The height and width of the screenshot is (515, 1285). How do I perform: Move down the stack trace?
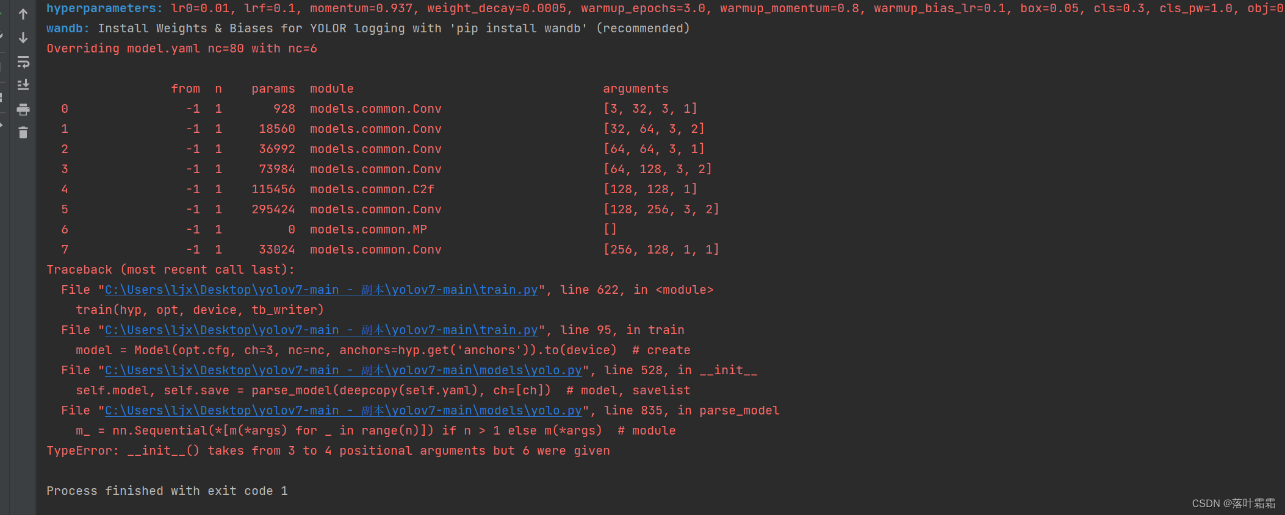[23, 38]
